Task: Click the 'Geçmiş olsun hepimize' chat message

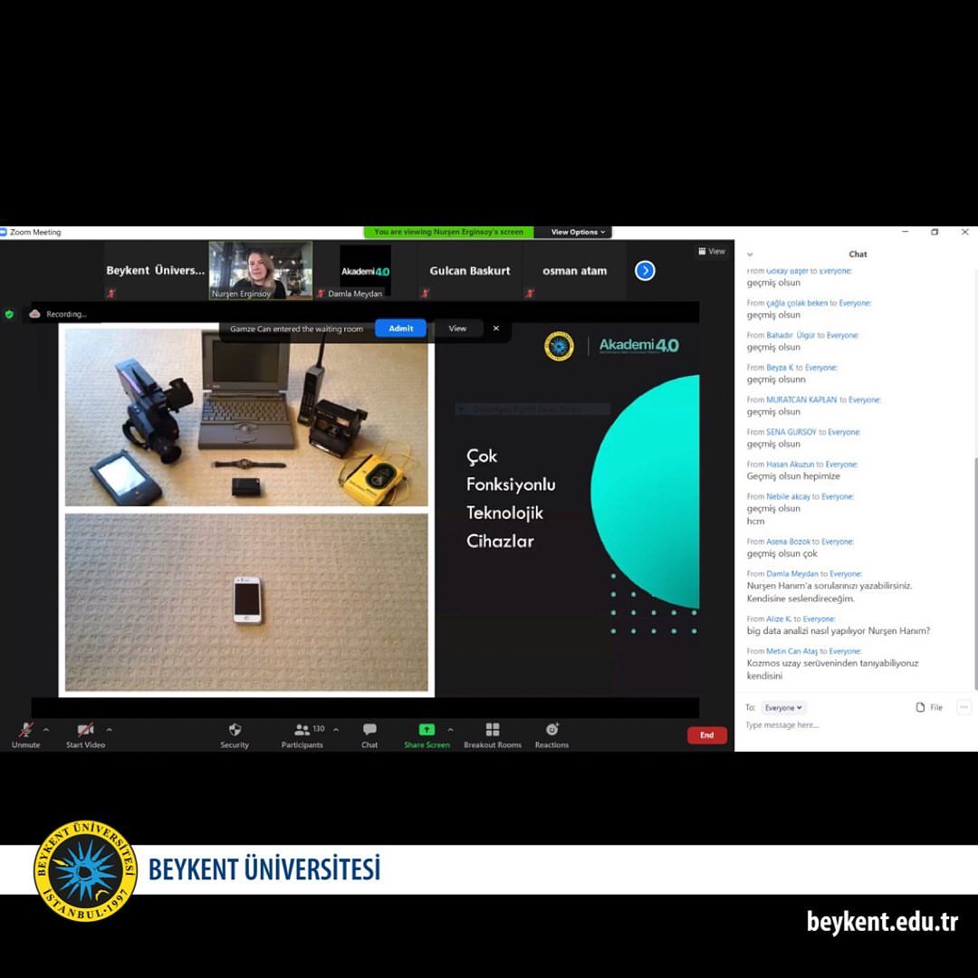Action: pyautogui.click(x=793, y=476)
